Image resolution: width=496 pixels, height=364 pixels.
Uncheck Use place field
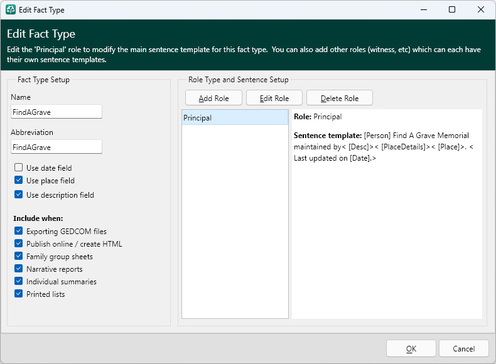[19, 180]
